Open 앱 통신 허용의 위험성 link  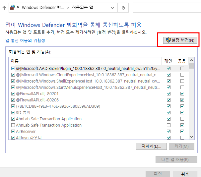pos(25,40)
